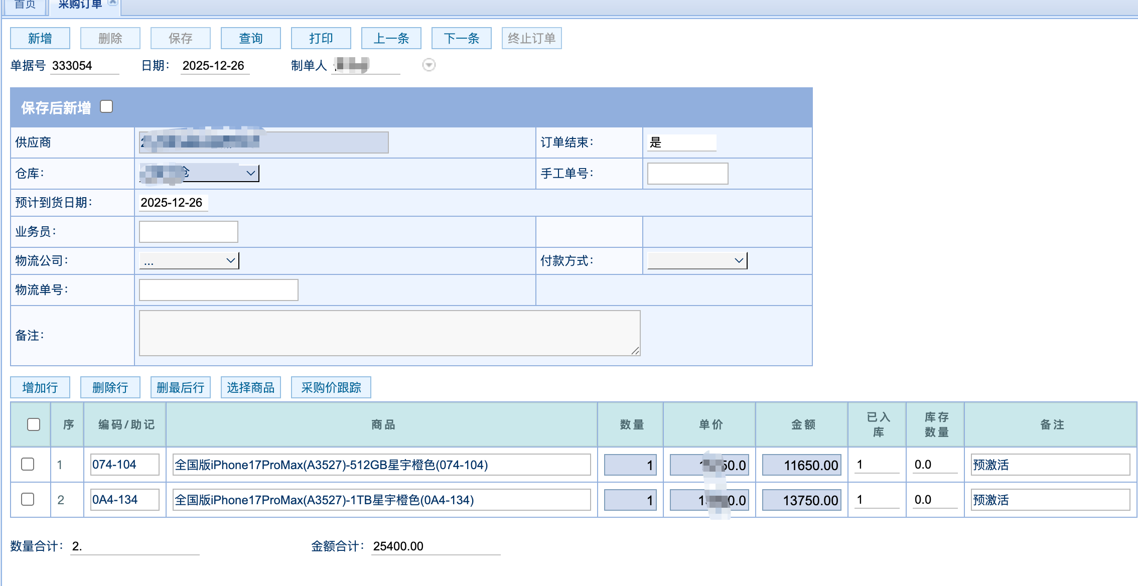Viewport: 1138px width, 586px height.
Task: Toggle the 保存后新增 checkbox
Action: (x=106, y=107)
